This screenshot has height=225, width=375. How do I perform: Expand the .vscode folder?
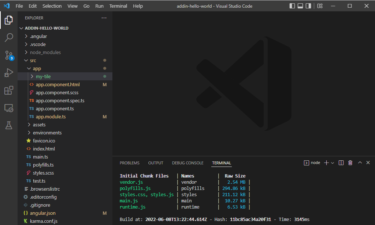(x=65, y=45)
